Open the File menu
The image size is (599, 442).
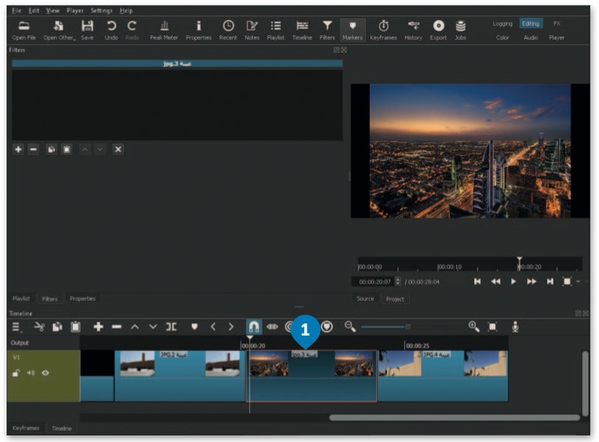(x=17, y=11)
